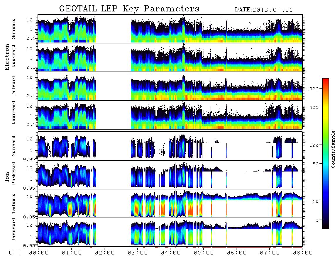The width and height of the screenshot is (335, 258).
Task: Click the Electron Duskward panel label
Action: click(x=13, y=56)
